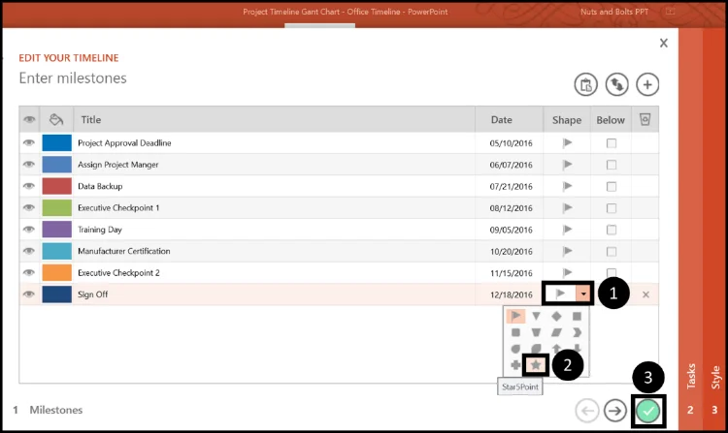The image size is (728, 433).
Task: Click the Executive Checkpoint 2 title text
Action: pos(118,273)
